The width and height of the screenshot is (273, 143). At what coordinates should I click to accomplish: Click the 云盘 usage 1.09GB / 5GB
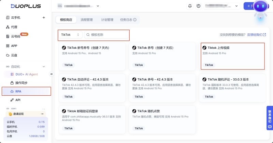pos(37,136)
